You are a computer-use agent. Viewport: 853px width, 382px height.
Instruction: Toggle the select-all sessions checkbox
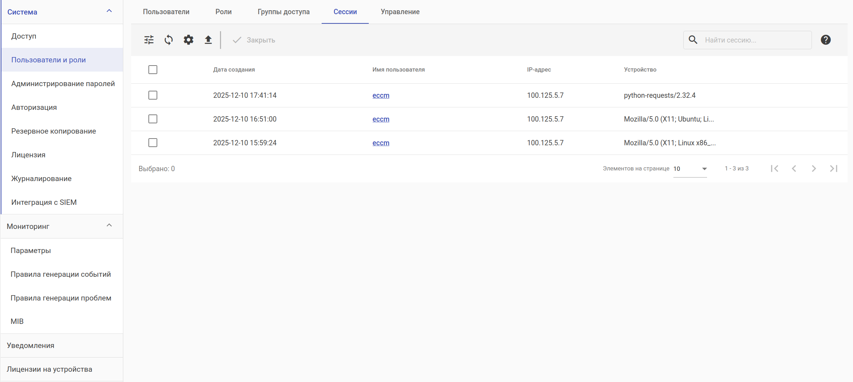click(x=153, y=70)
